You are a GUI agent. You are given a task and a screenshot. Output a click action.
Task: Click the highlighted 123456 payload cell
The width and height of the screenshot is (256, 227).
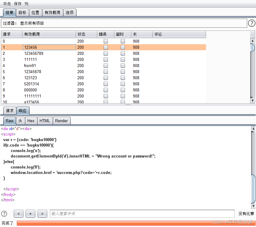click(49, 47)
